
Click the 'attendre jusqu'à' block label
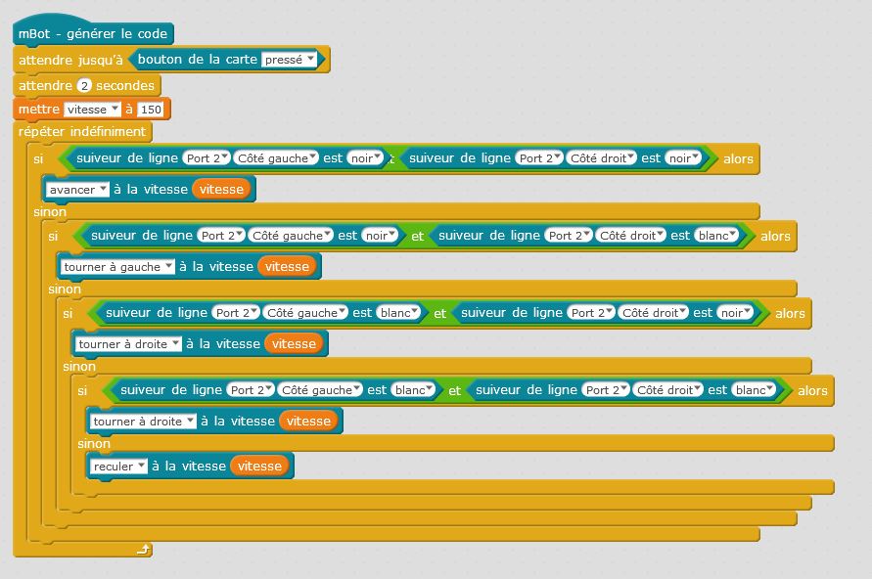tap(69, 60)
